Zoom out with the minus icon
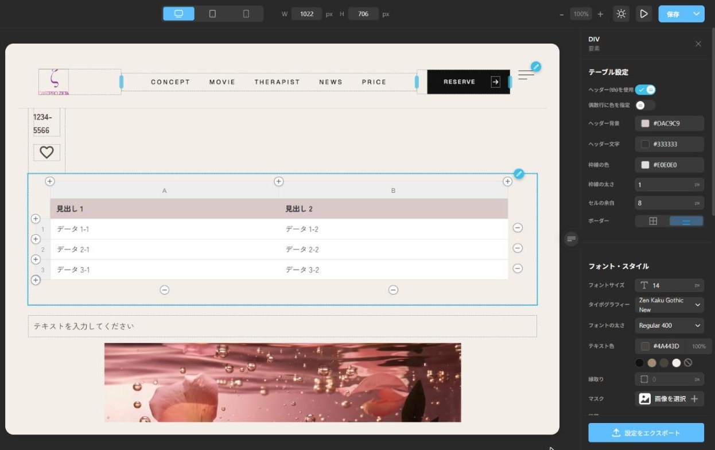Viewport: 715px width, 450px height. tap(562, 14)
